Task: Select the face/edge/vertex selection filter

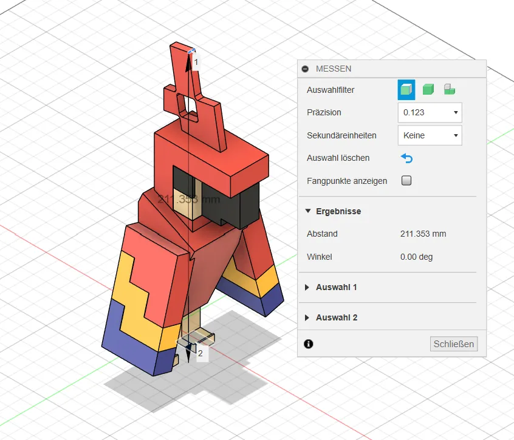Action: 406,89
